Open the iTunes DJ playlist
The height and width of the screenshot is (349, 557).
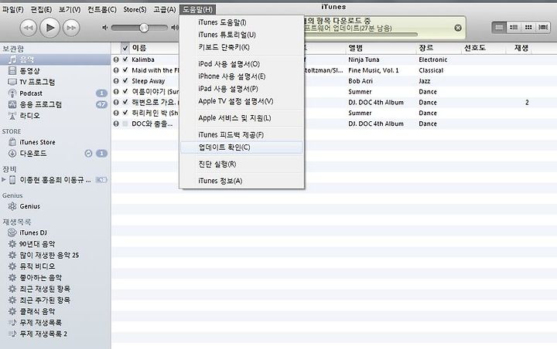tap(33, 232)
